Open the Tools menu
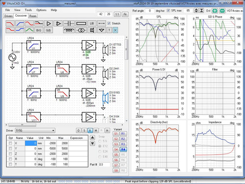 coord(28,10)
